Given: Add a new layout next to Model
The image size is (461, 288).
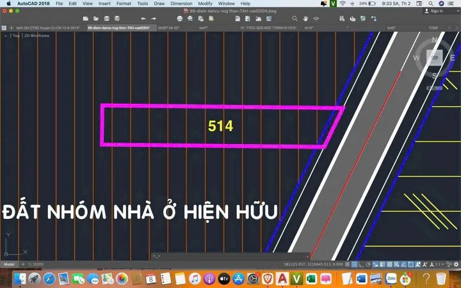Looking at the screenshot, I should point(22,264).
